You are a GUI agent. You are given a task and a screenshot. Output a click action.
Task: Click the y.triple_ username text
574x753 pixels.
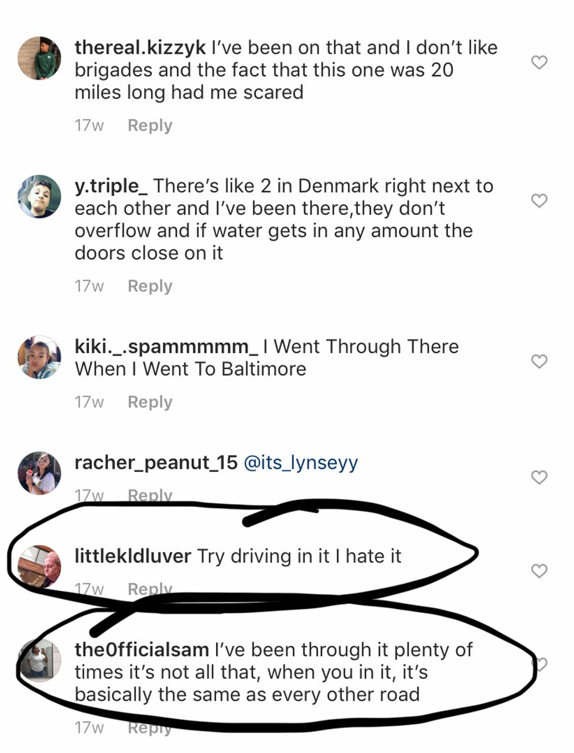(111, 186)
